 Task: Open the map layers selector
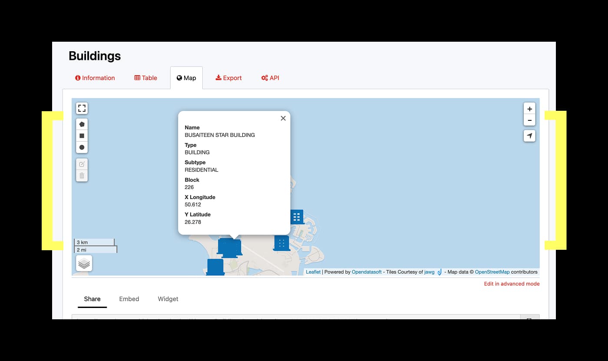pos(84,263)
